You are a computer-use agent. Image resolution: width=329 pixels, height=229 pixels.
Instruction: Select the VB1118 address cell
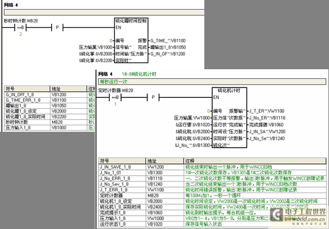coord(164,179)
